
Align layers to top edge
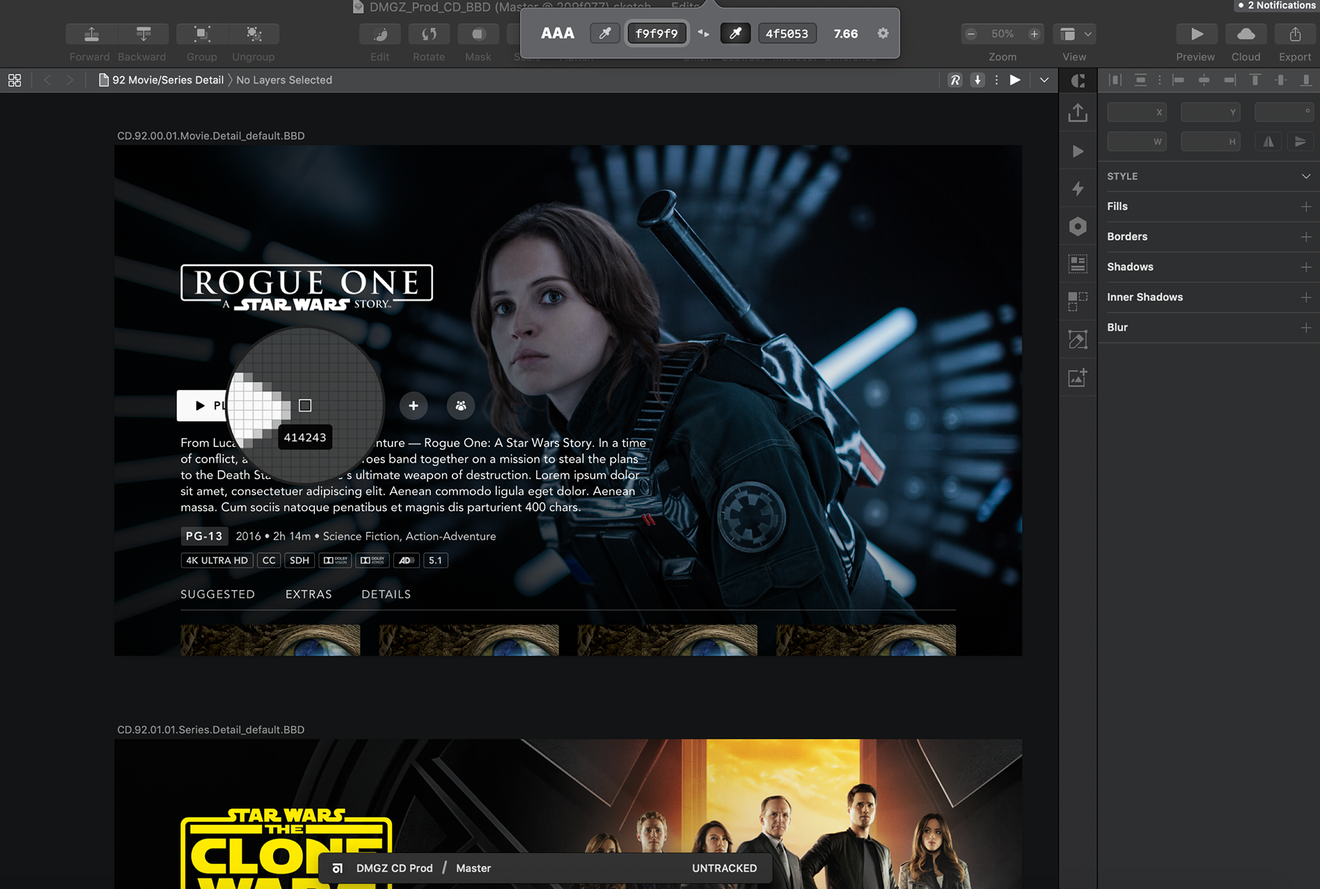1255,80
